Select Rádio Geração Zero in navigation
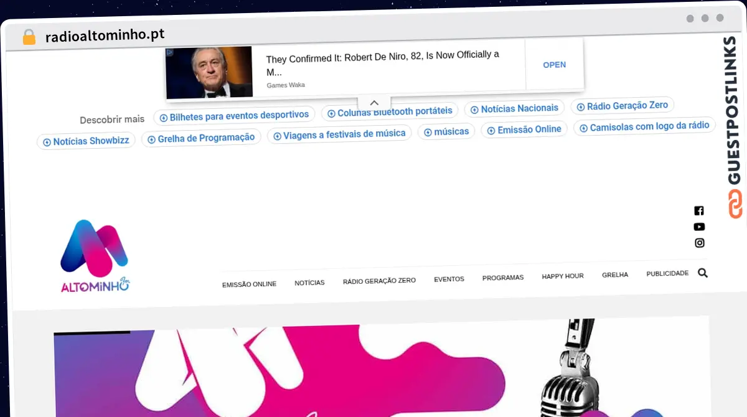This screenshot has width=747, height=417. point(379,281)
